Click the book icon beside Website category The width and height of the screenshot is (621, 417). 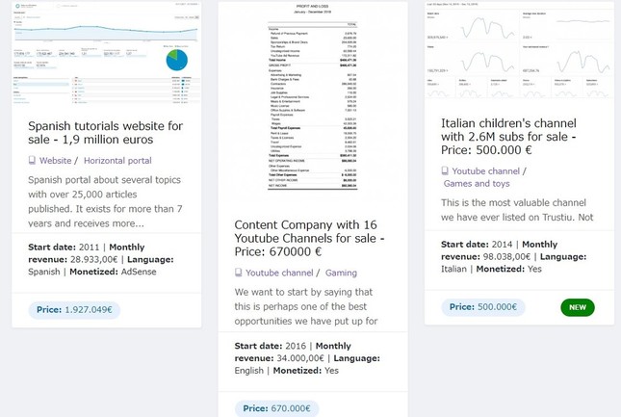pos(32,161)
